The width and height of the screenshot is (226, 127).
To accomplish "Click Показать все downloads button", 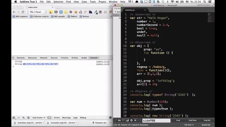I will coord(100,123).
